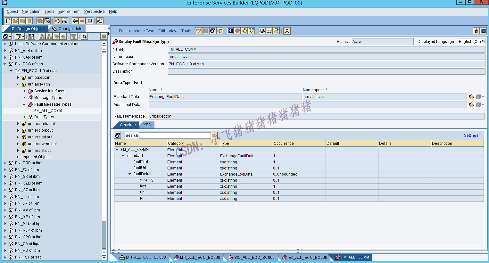Refresh the fault message type display
Image resolution: width=489 pixels, height=263 pixels.
point(212,31)
